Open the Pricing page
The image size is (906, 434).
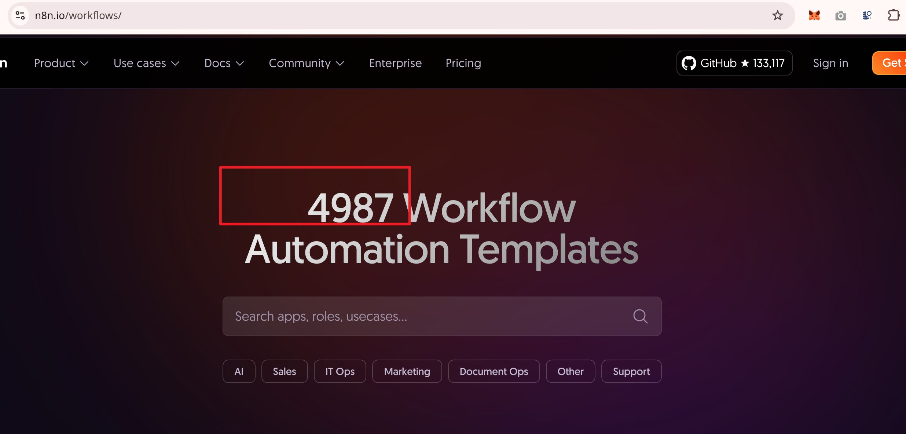tap(463, 63)
